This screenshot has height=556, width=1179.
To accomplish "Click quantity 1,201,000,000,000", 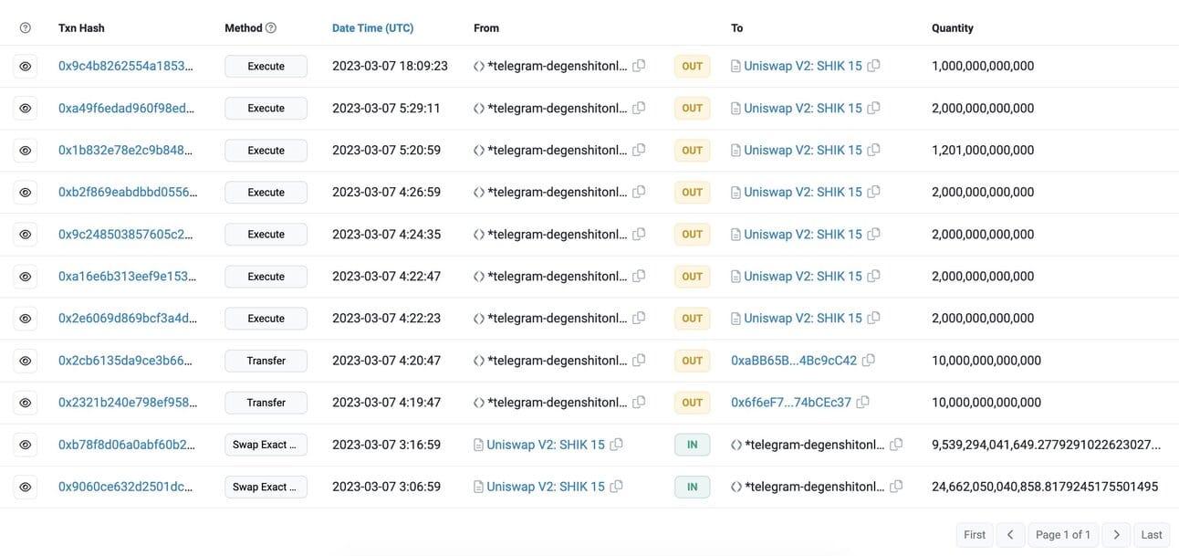I will click(983, 150).
